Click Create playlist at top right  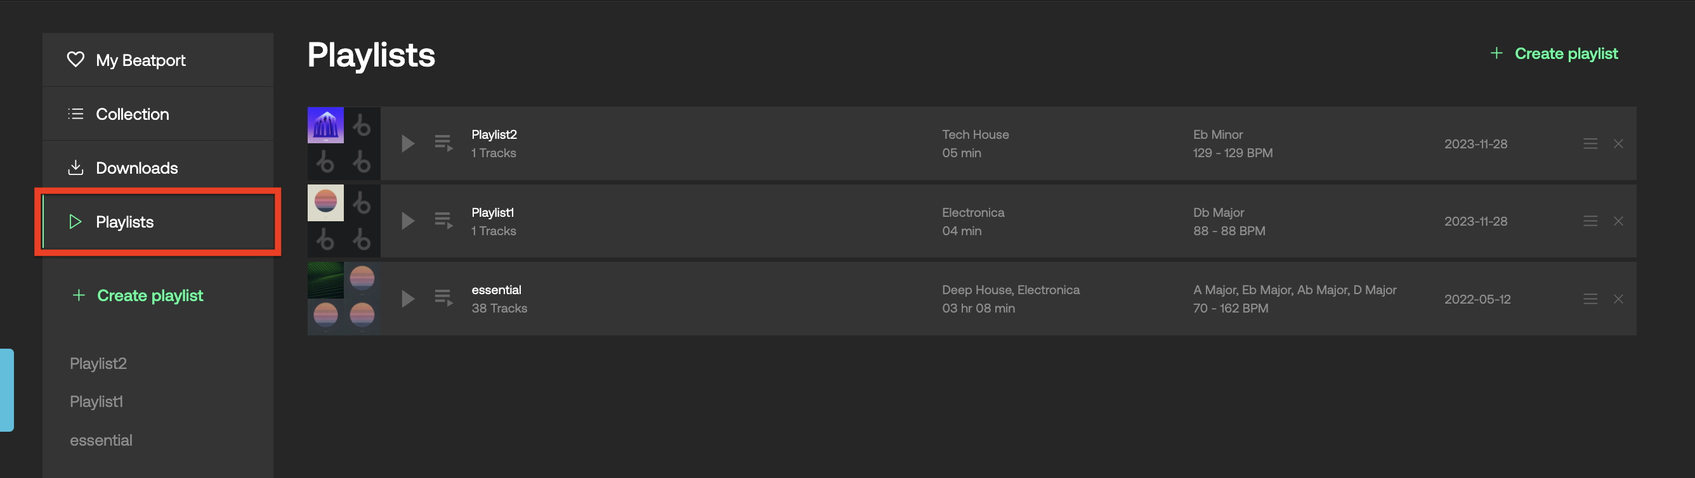(x=1554, y=53)
